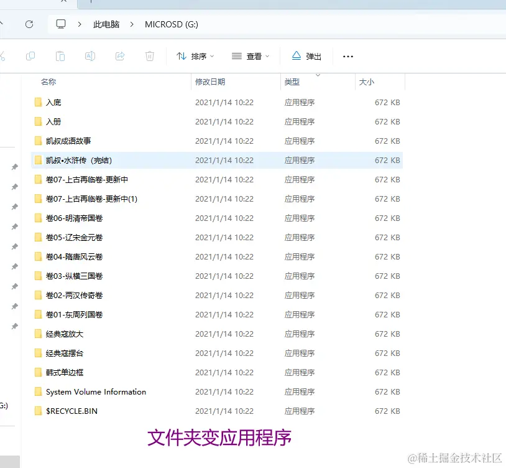Open the three-dot more options menu
This screenshot has width=506, height=468.
[348, 57]
